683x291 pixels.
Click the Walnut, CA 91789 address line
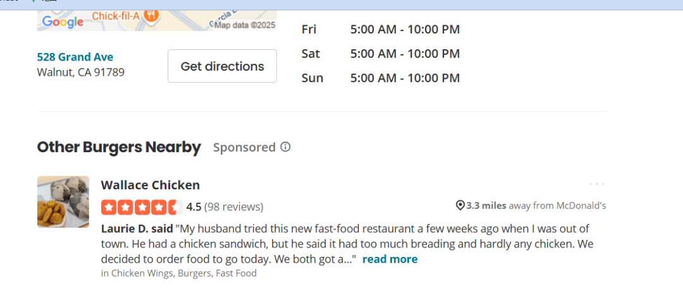click(x=80, y=72)
